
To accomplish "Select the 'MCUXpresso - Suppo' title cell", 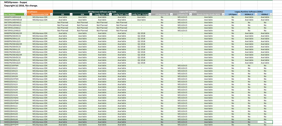I will click(15, 3).
